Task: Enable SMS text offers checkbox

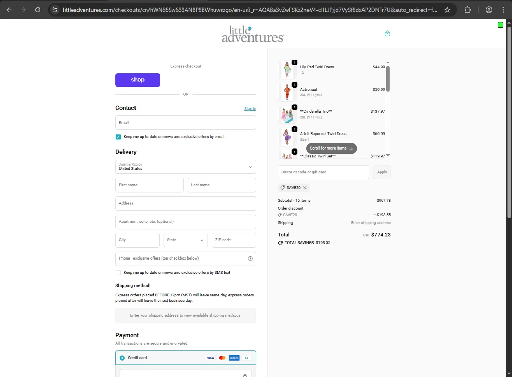Action: pos(118,273)
